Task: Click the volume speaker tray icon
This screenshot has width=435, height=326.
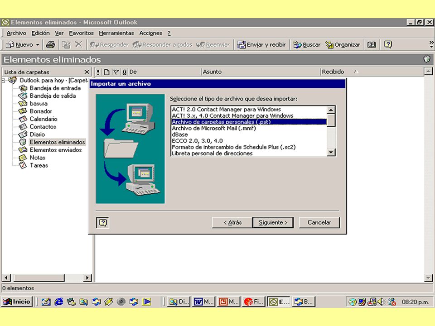Action: point(380,302)
